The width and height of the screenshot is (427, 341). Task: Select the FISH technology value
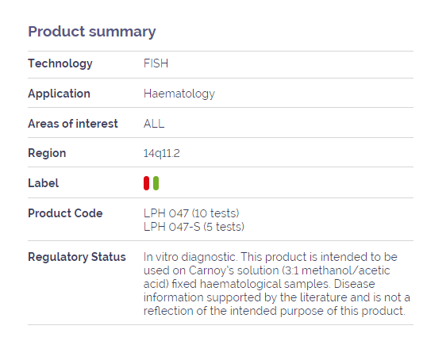pyautogui.click(x=156, y=63)
